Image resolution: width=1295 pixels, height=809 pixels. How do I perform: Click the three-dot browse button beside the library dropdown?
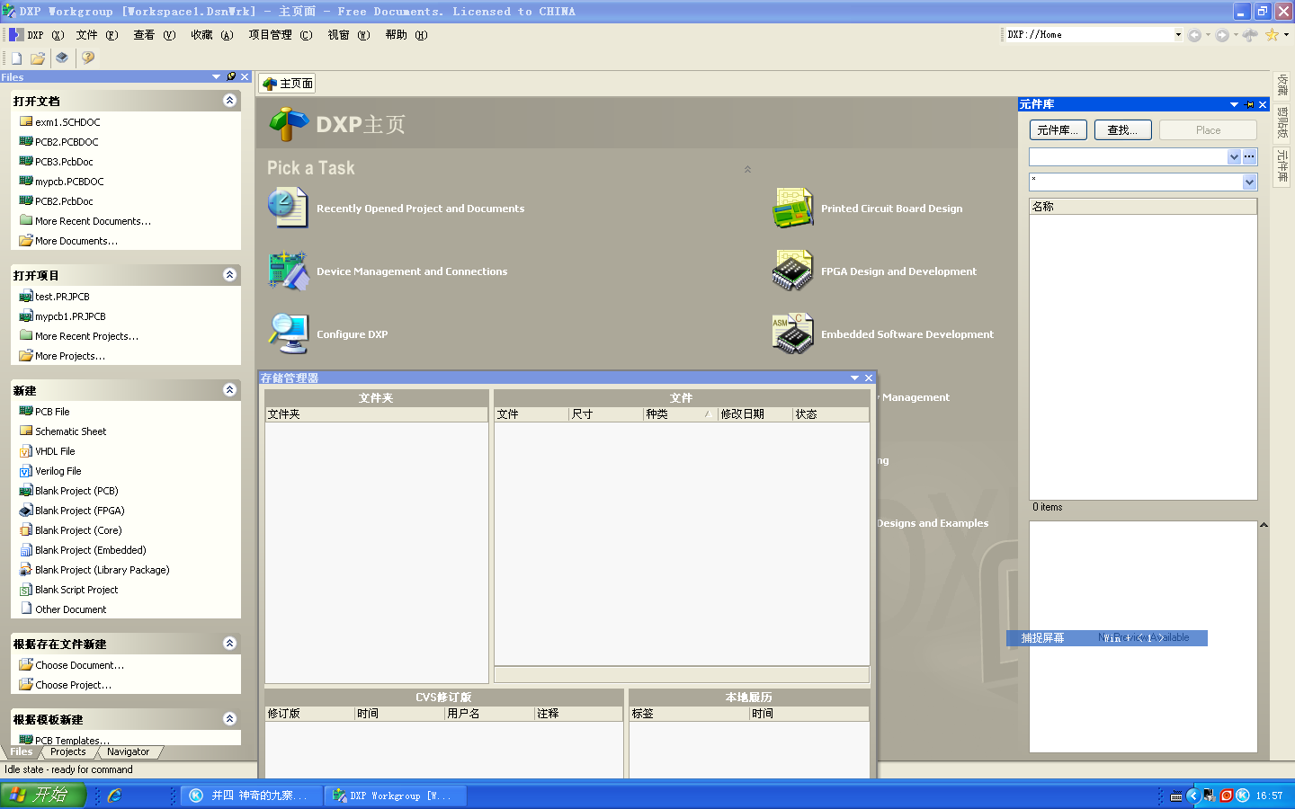(x=1249, y=156)
